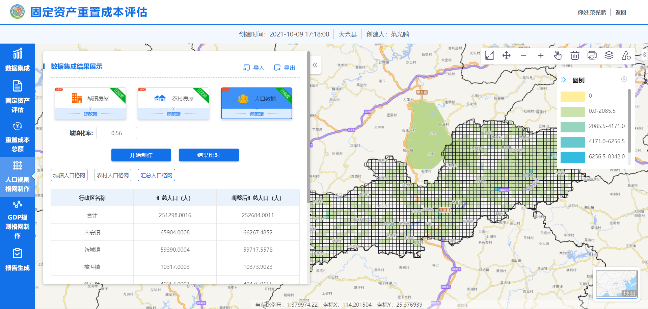The width and height of the screenshot is (648, 309).
Task: Click the value 251298.0016
Action: click(175, 215)
